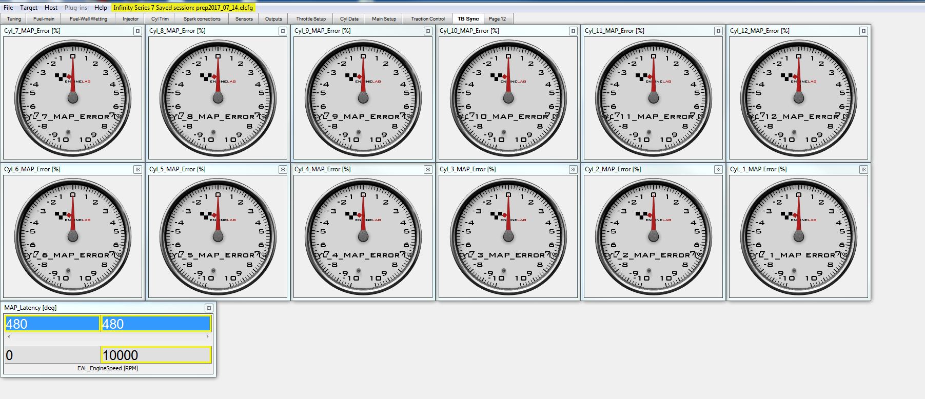The image size is (925, 399).
Task: Switch to the Fuel-Wall Wetting tab
Action: pos(88,19)
